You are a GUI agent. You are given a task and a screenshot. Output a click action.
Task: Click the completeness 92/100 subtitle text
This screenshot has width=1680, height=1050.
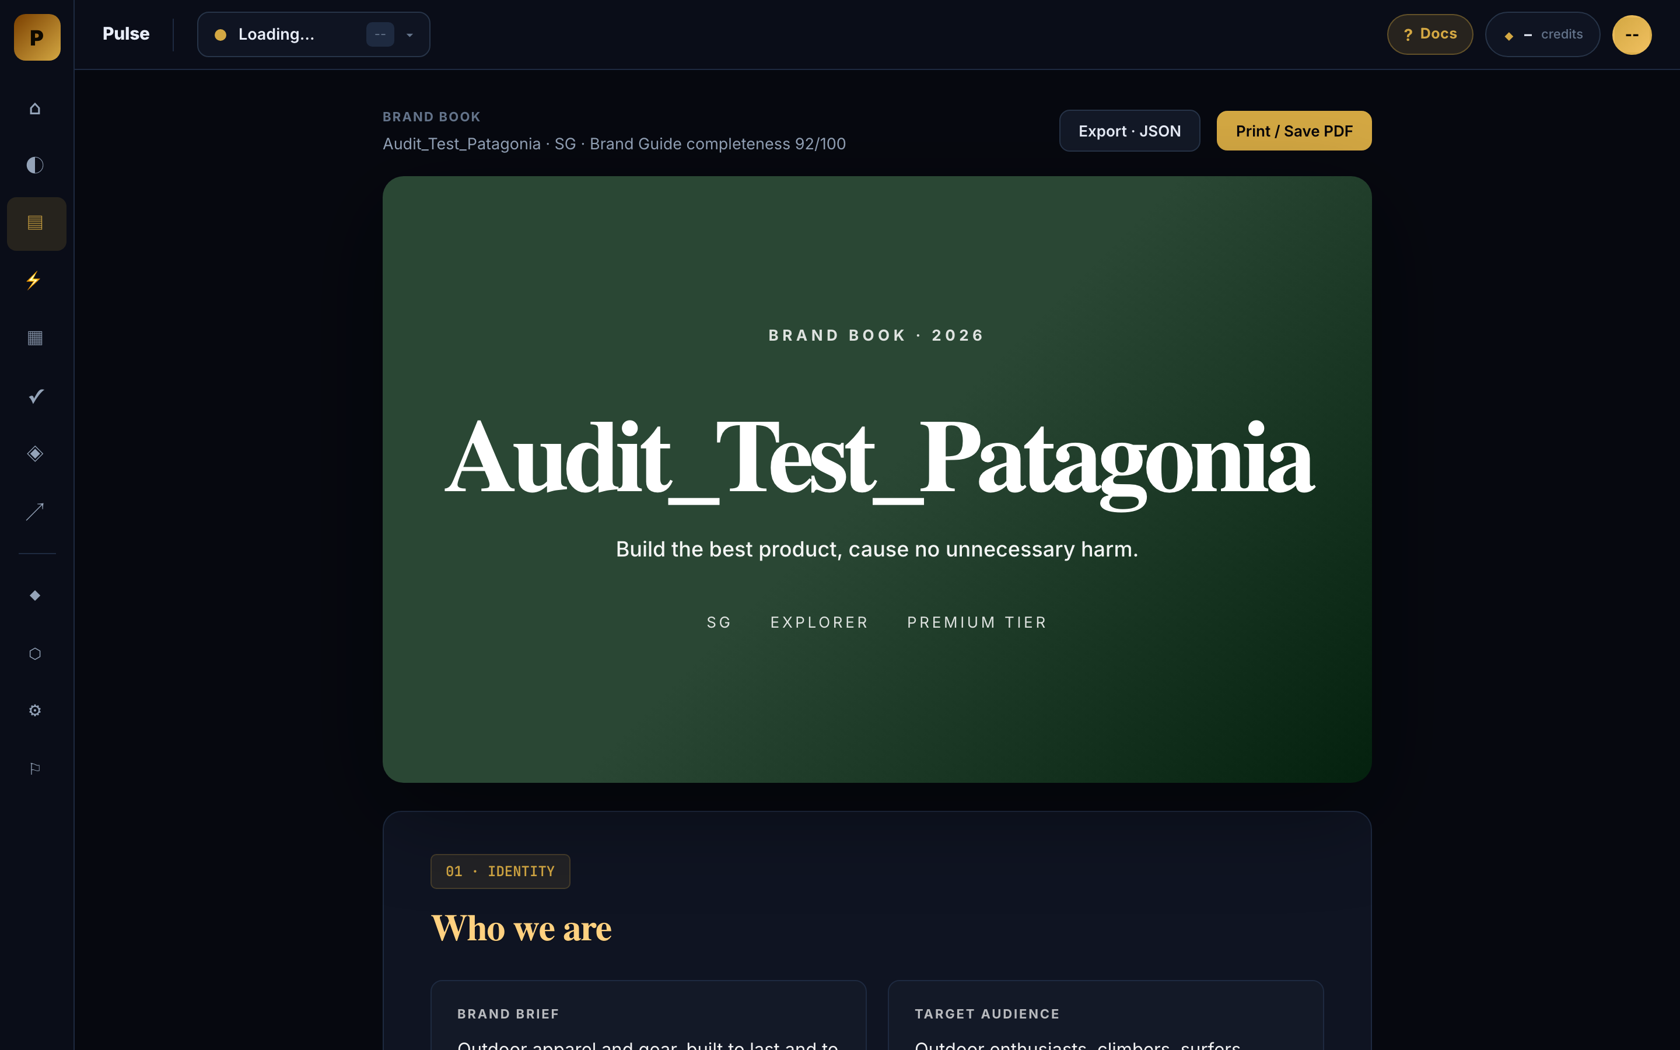click(614, 143)
